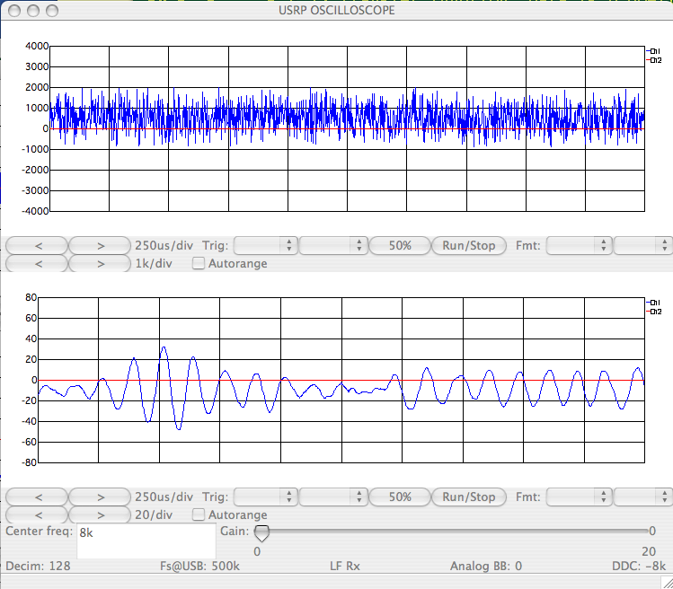Open the second Trig dropdown on top scope
Screen dimensions: 673x589
(x=333, y=245)
